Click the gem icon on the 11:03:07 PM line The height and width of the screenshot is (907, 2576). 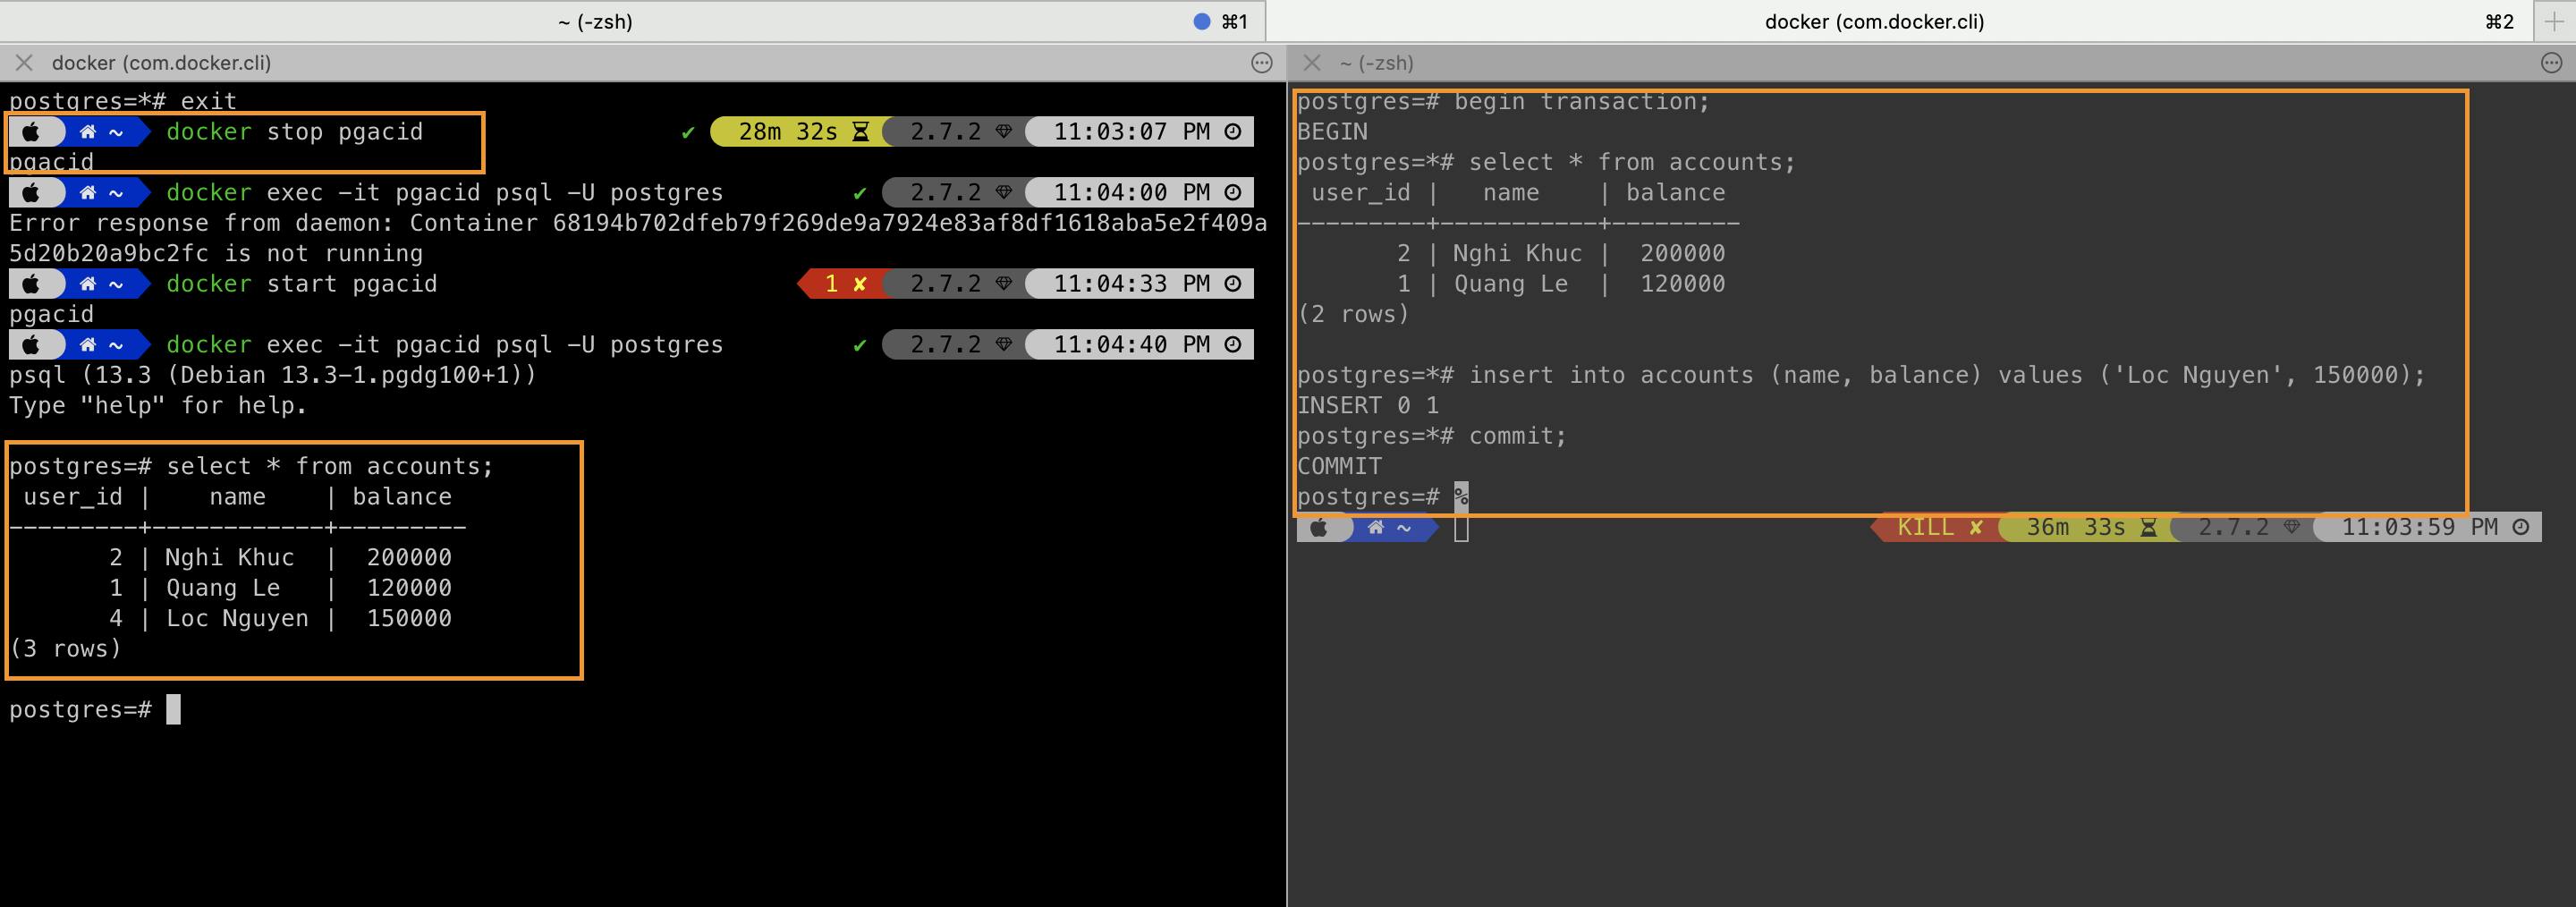(x=1004, y=132)
